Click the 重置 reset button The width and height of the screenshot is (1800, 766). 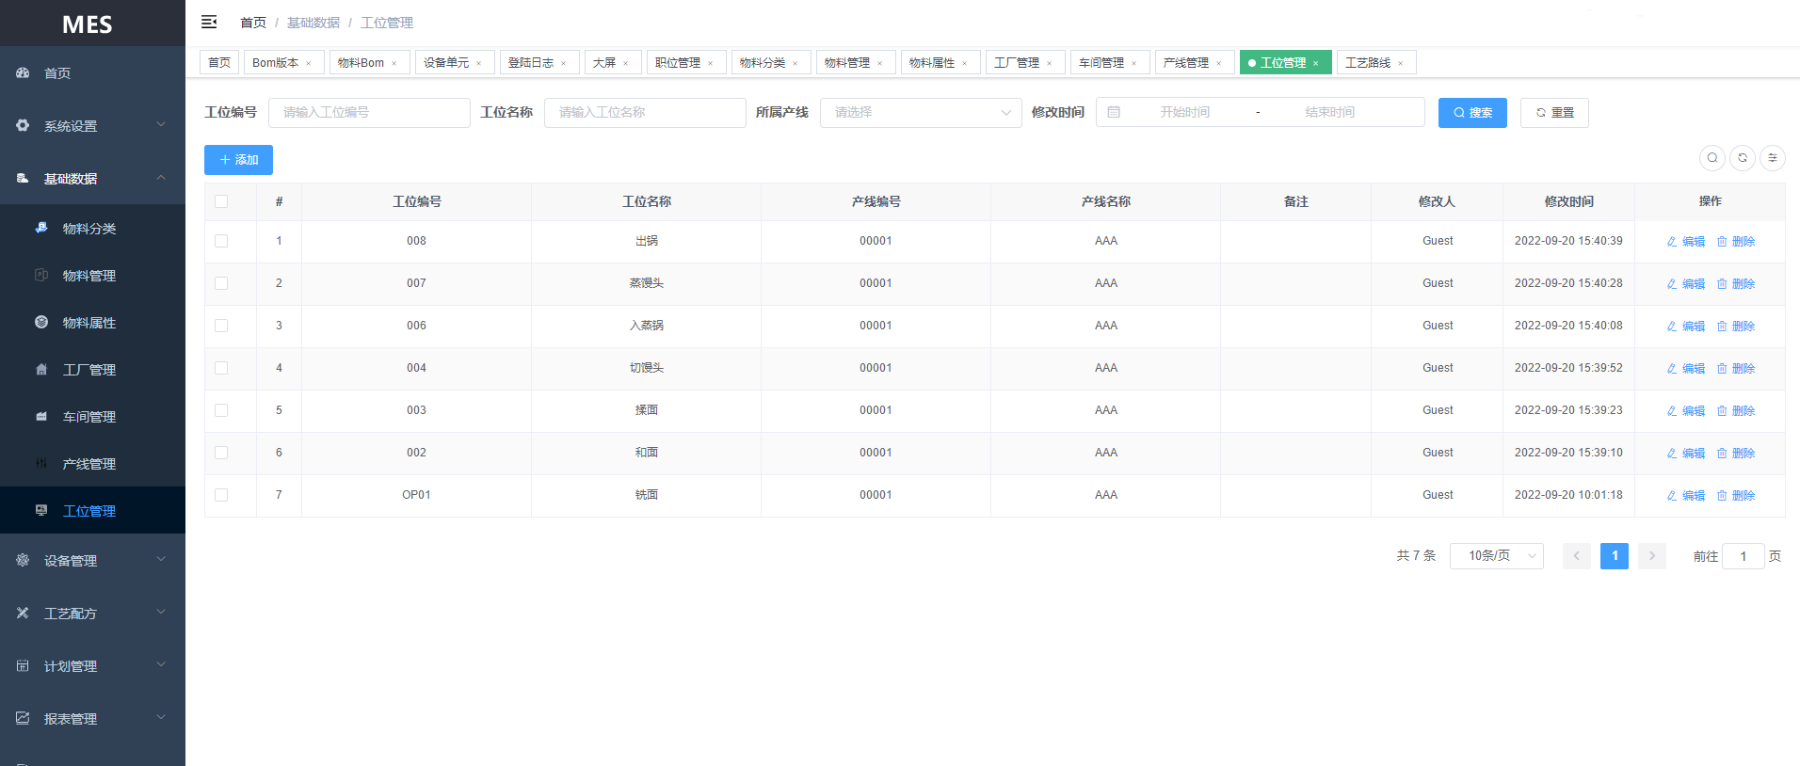(1553, 113)
